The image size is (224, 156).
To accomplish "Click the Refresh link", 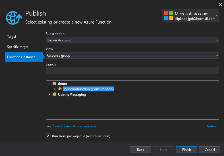I will click(x=213, y=126).
